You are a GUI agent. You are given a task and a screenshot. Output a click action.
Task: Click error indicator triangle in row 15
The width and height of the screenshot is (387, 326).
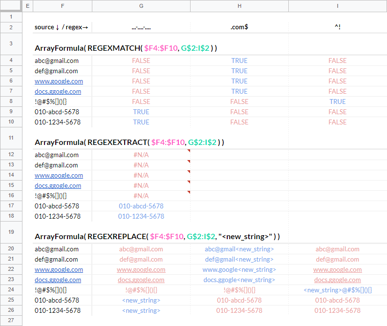(189, 182)
